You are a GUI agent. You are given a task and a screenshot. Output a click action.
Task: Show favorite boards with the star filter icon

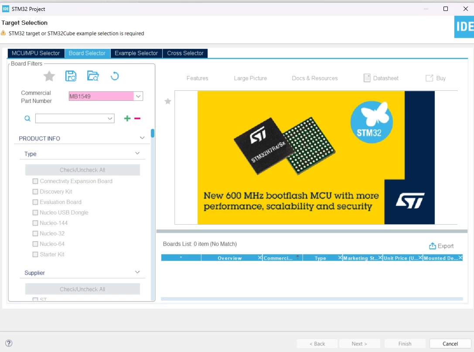tap(49, 76)
